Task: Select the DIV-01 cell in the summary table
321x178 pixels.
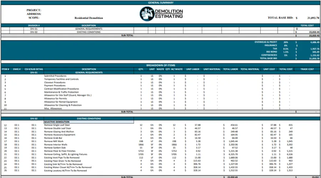Action: pyautogui.click(x=34, y=29)
